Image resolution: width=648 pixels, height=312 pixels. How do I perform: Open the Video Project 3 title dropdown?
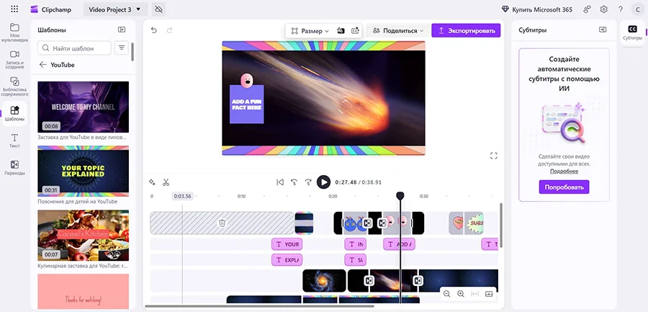point(115,9)
